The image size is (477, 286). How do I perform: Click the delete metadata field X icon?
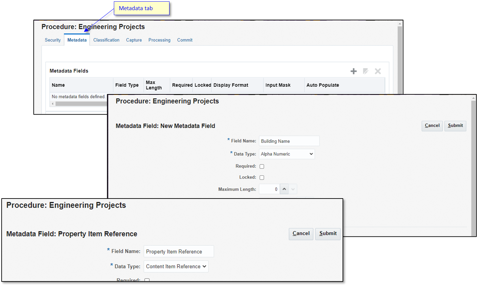click(378, 71)
